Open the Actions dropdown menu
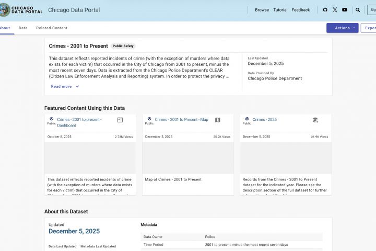376x251 pixels. pos(344,28)
